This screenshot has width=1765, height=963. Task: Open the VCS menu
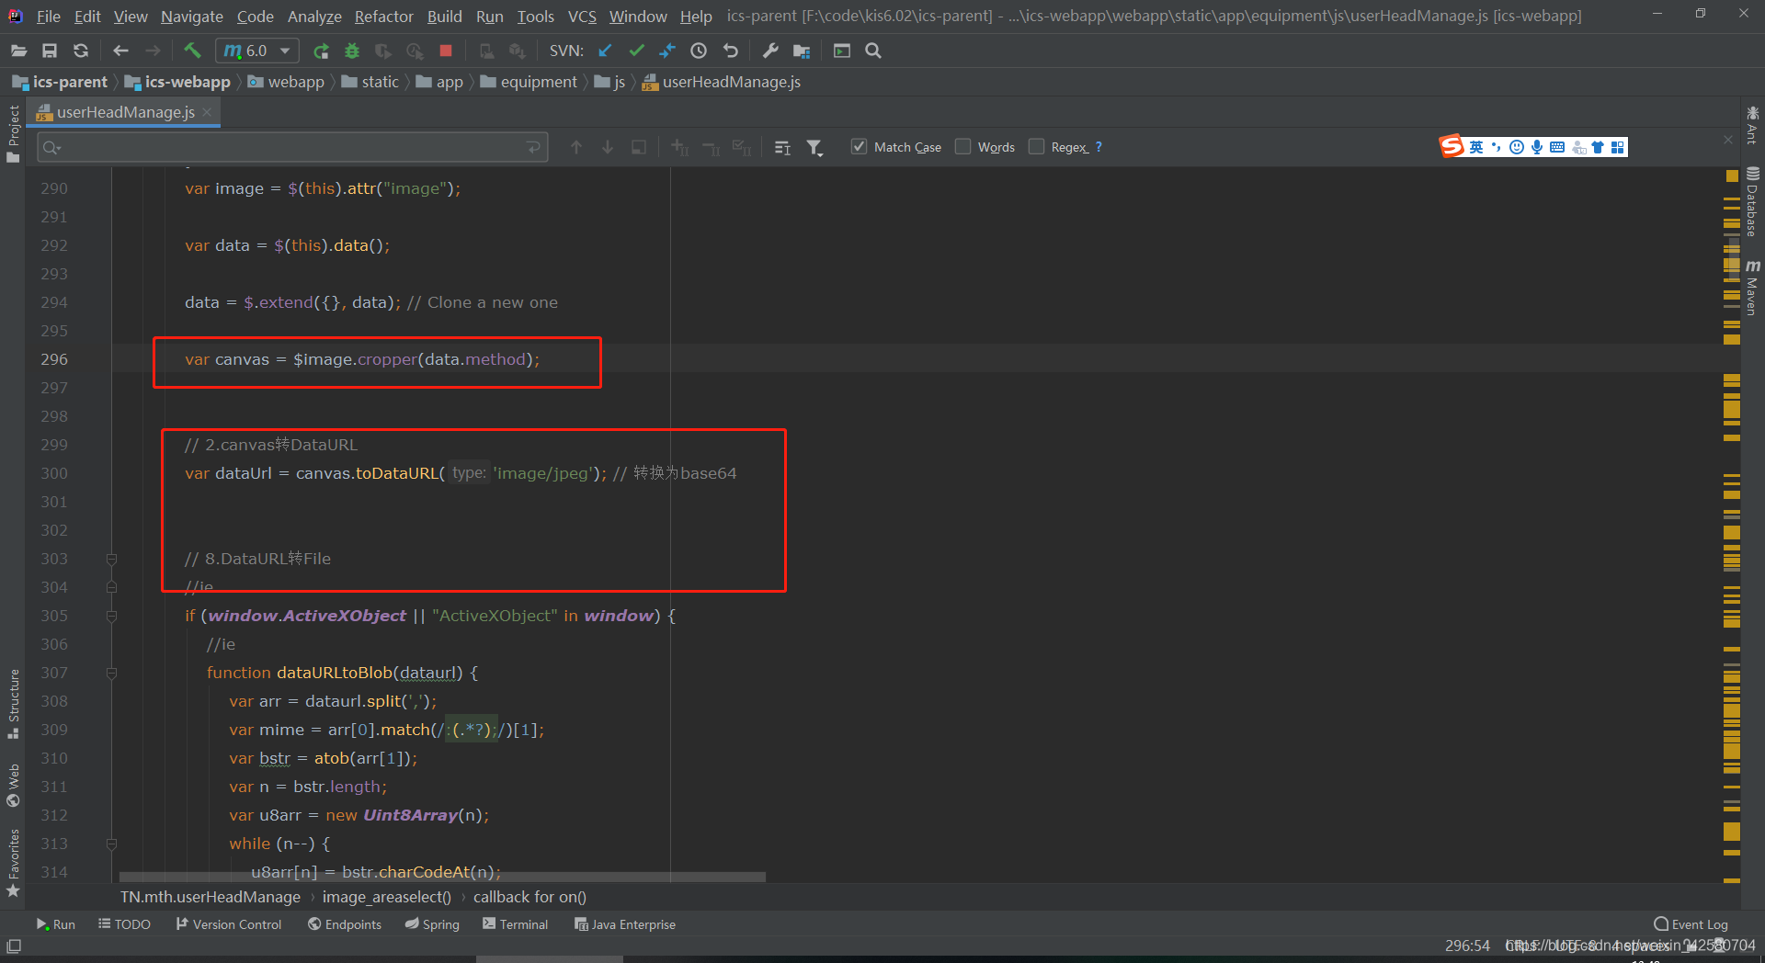click(x=582, y=17)
